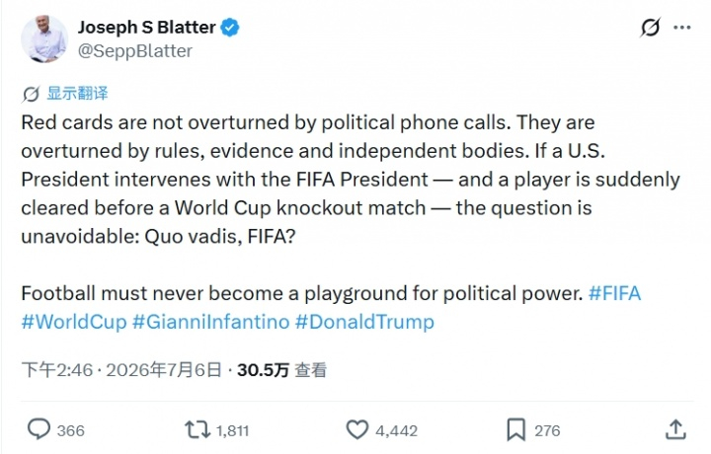
Task: Click the share upload icon
Action: 675,429
